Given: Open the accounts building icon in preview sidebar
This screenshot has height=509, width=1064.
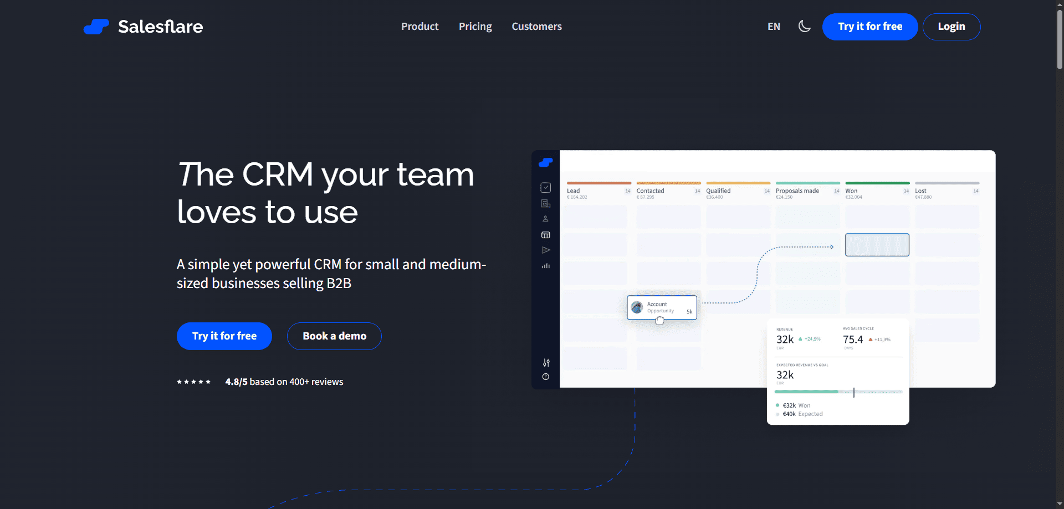Looking at the screenshot, I should coord(546,203).
